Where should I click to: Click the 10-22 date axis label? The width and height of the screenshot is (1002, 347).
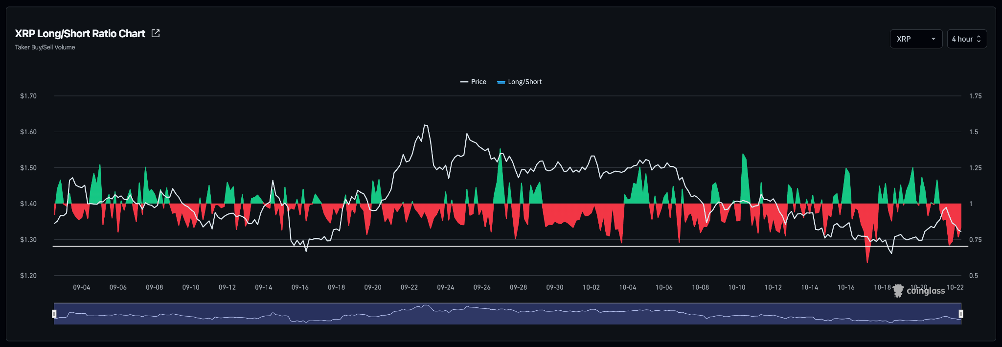pos(955,287)
